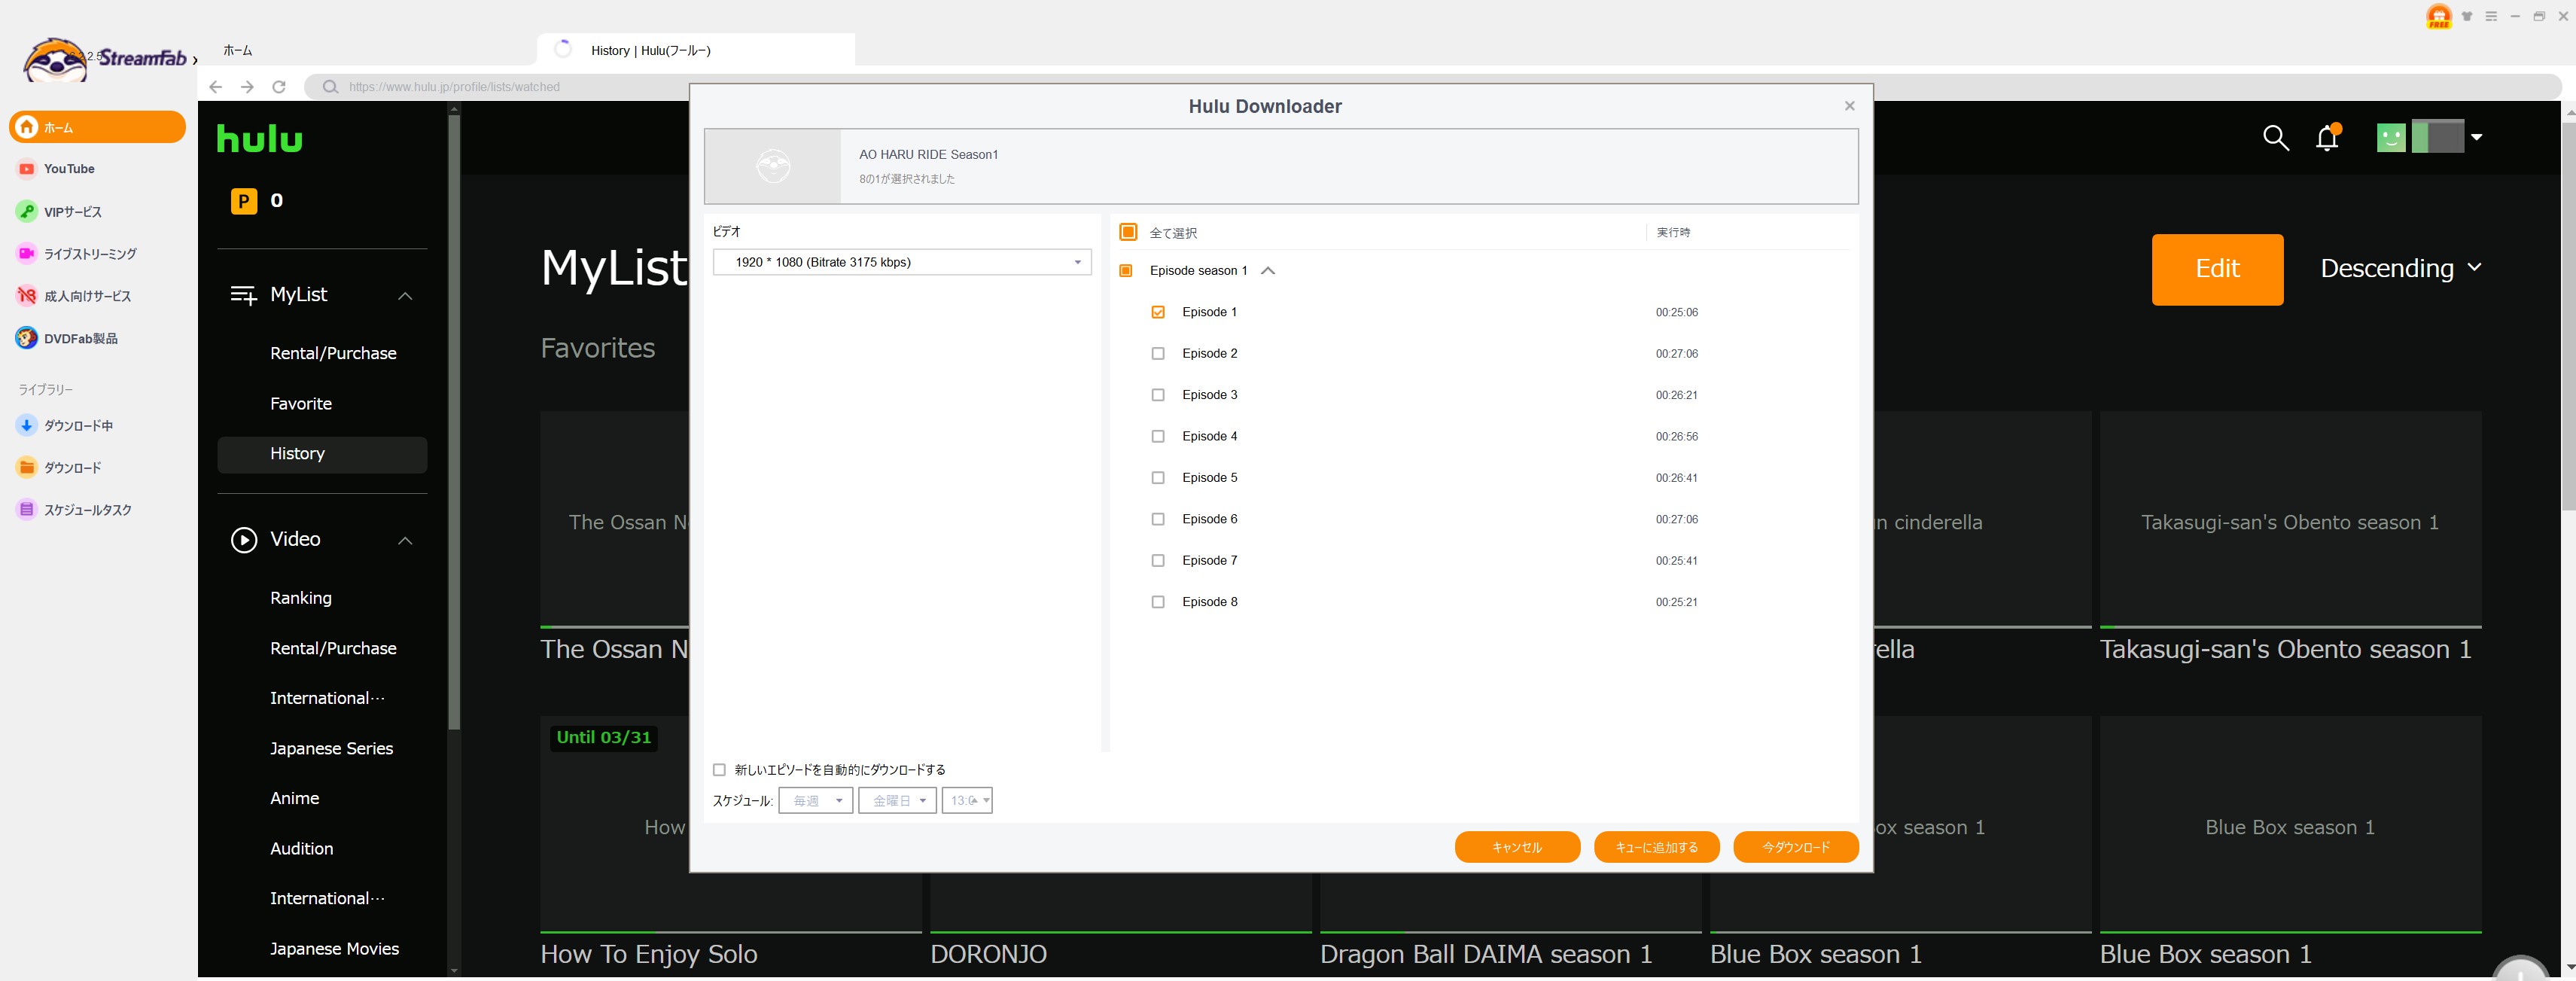This screenshot has height=981, width=2576.
Task: Click the scroll-to-top circle button
Action: pyautogui.click(x=2520, y=970)
